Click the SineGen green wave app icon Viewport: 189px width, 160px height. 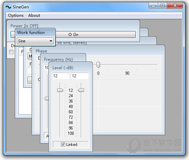[x=8, y=7]
